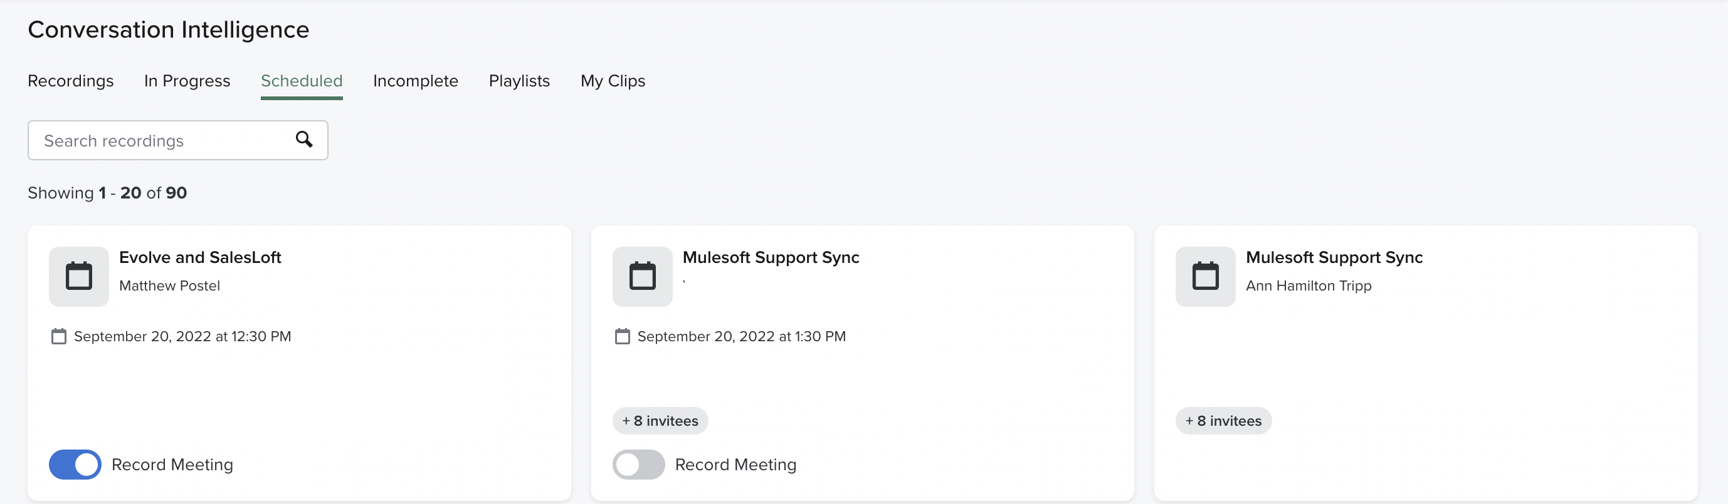Click the +8 invitees chip on the middle card

click(660, 420)
